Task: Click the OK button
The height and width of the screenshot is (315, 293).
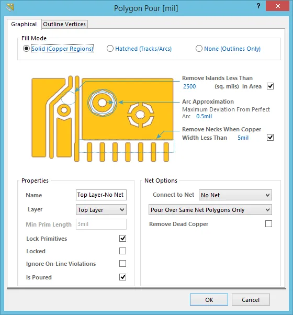Action: [209, 300]
